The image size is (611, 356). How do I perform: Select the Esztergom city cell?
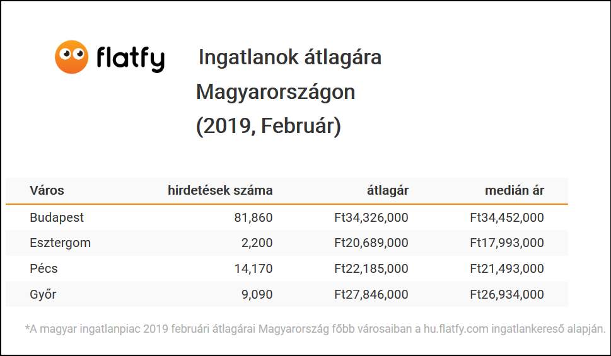click(x=61, y=243)
